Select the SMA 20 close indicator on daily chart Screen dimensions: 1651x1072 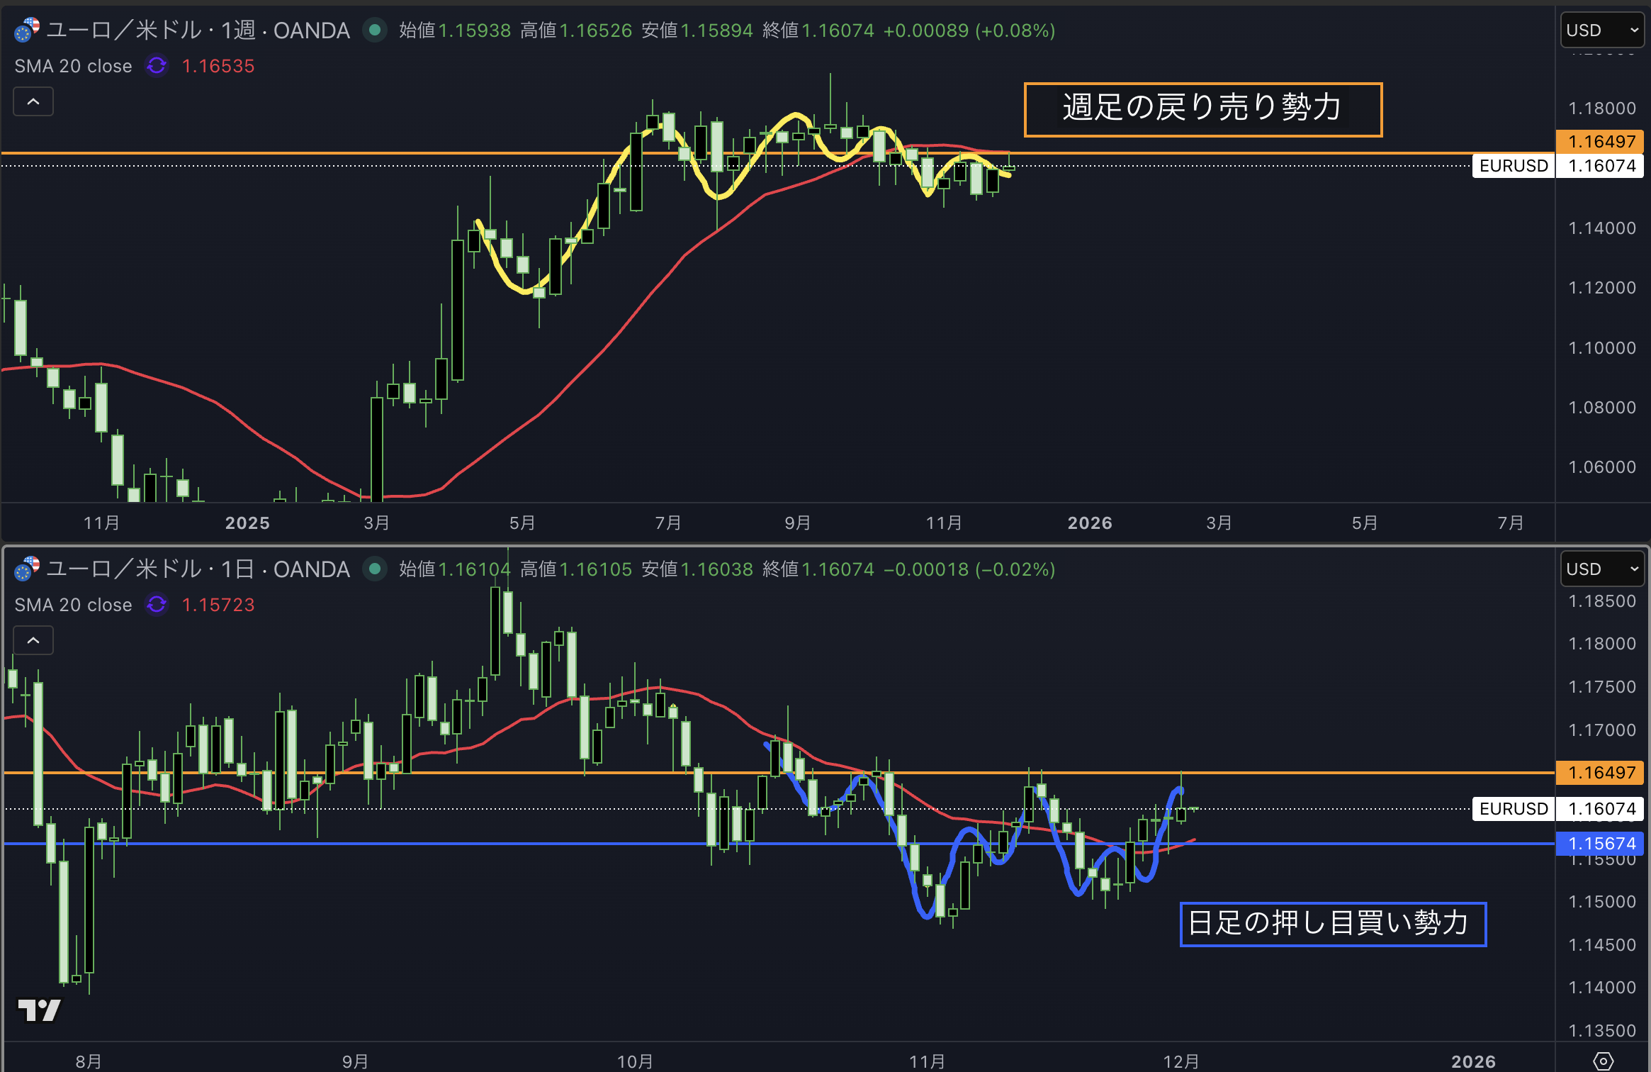73,605
